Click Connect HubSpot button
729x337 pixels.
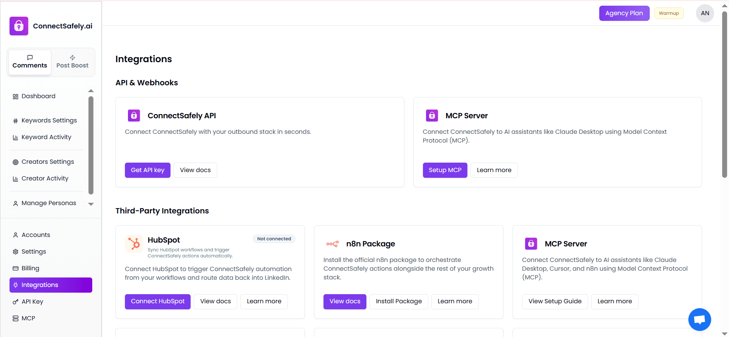pyautogui.click(x=158, y=302)
